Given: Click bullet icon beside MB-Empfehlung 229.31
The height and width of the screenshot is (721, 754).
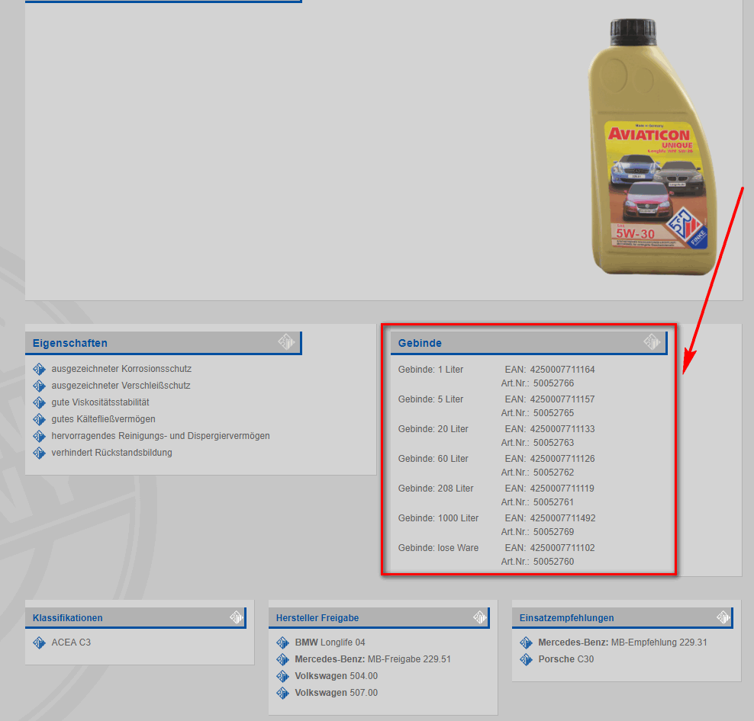Looking at the screenshot, I should 526,642.
